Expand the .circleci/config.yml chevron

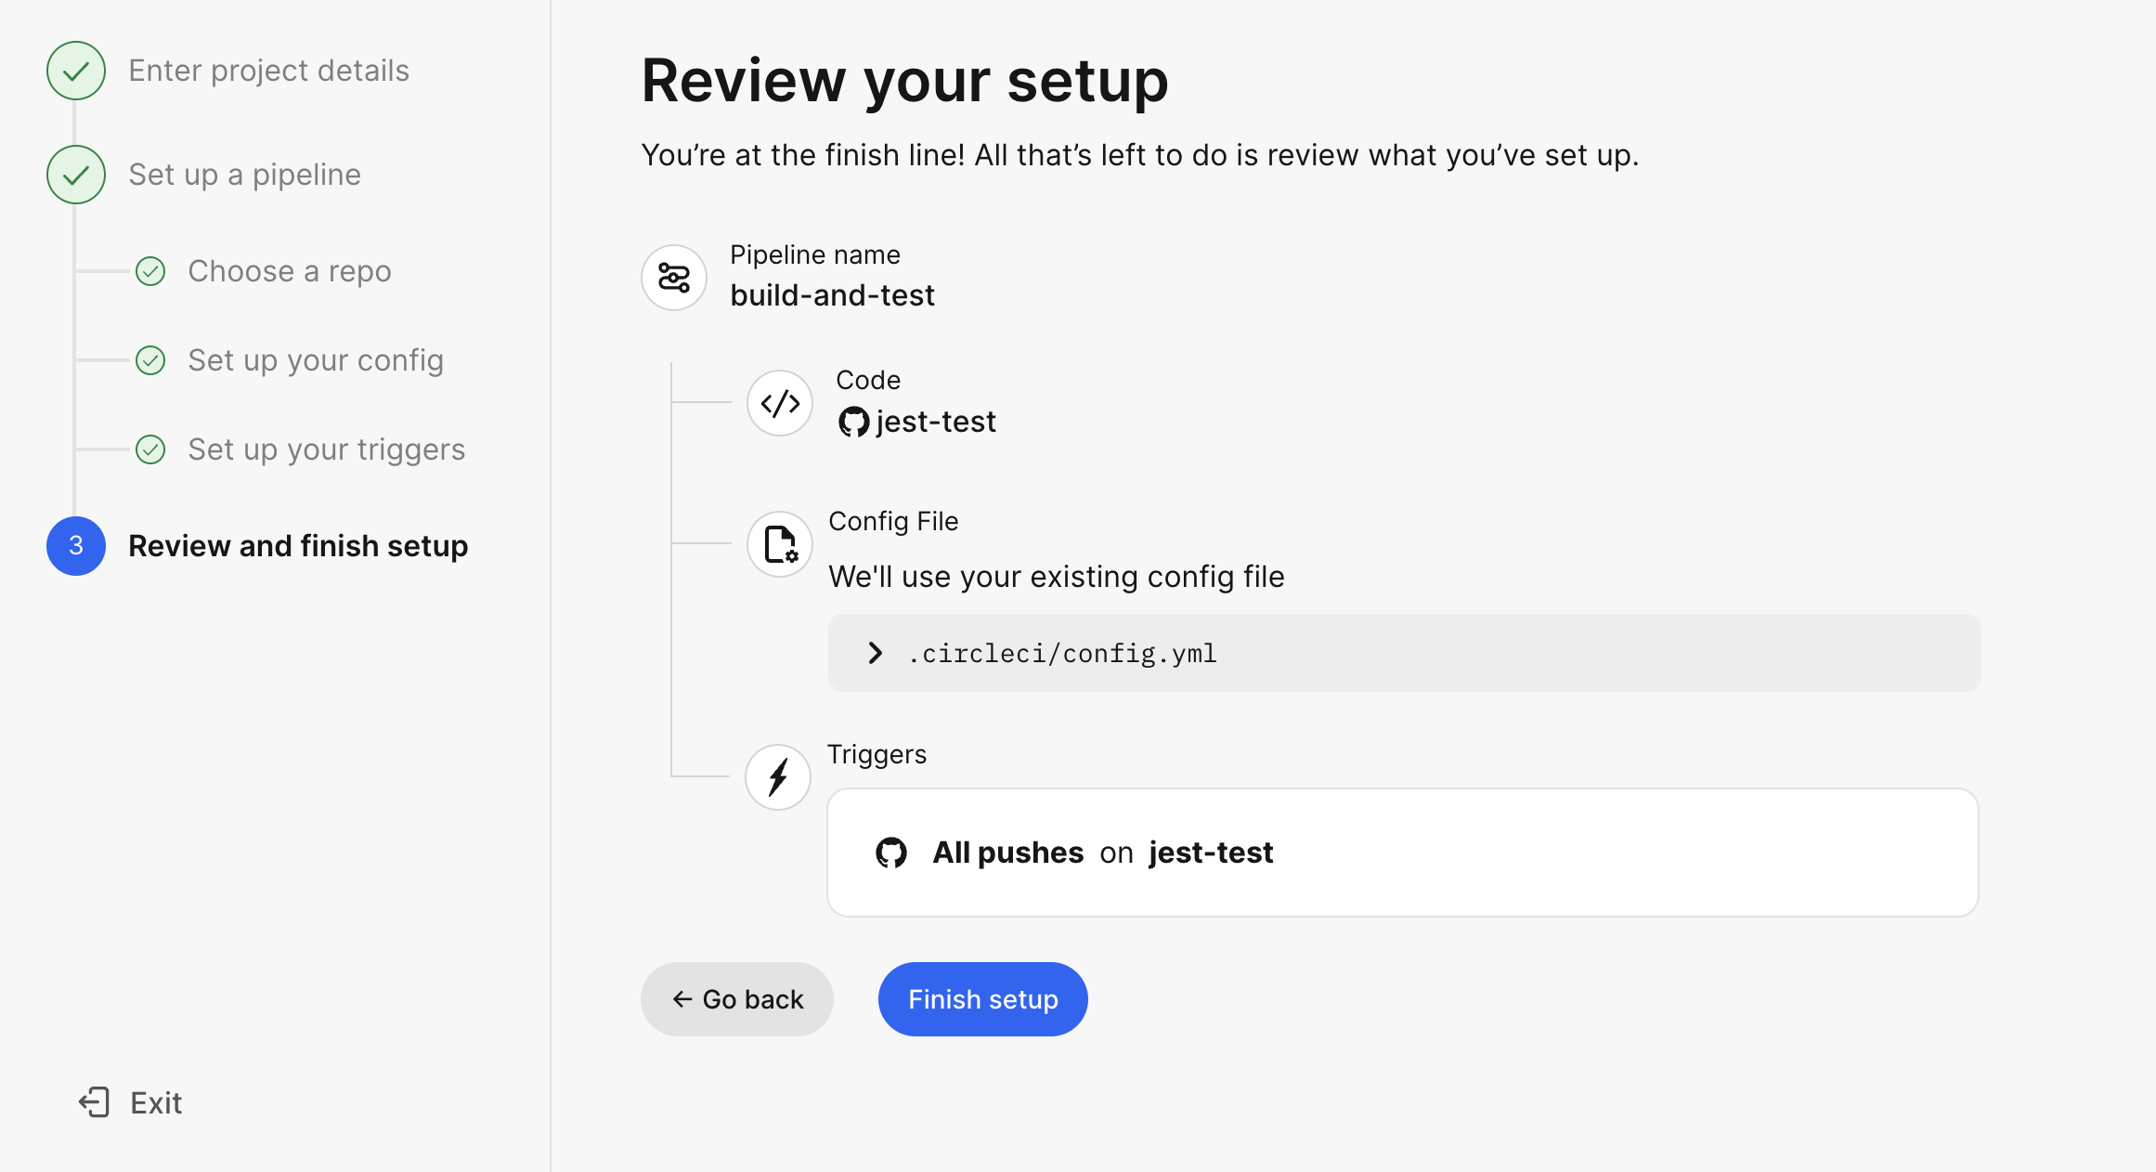[875, 653]
